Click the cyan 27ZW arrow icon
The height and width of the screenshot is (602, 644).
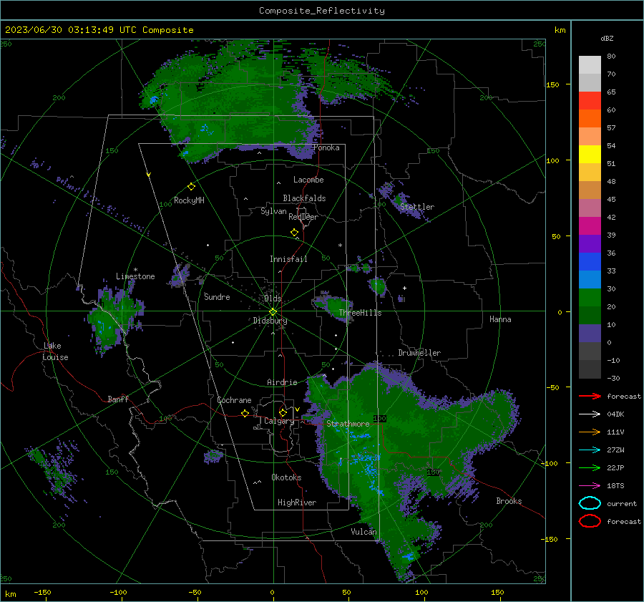pyautogui.click(x=590, y=450)
